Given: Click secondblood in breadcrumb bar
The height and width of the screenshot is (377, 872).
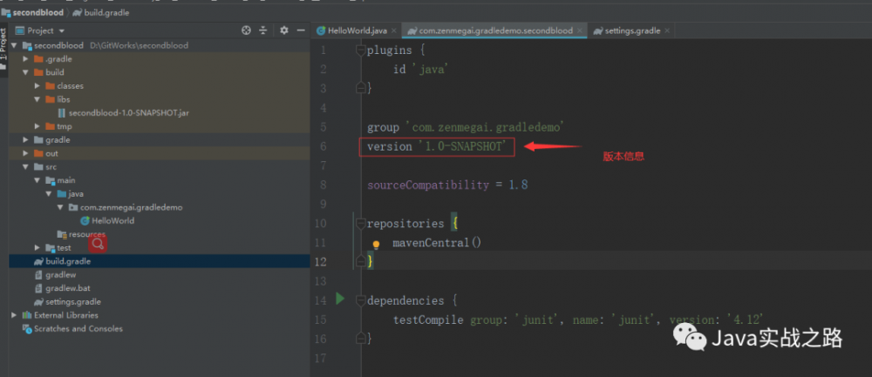Looking at the screenshot, I should (38, 12).
